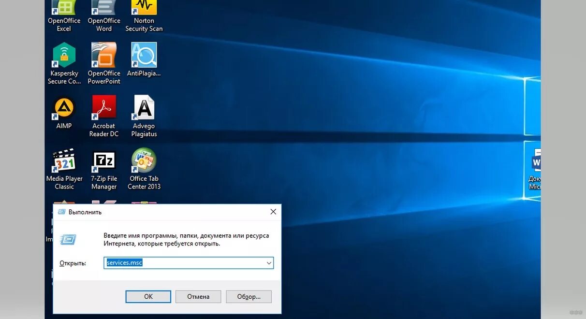Launch Norton Security Scan from desktop

click(x=144, y=14)
